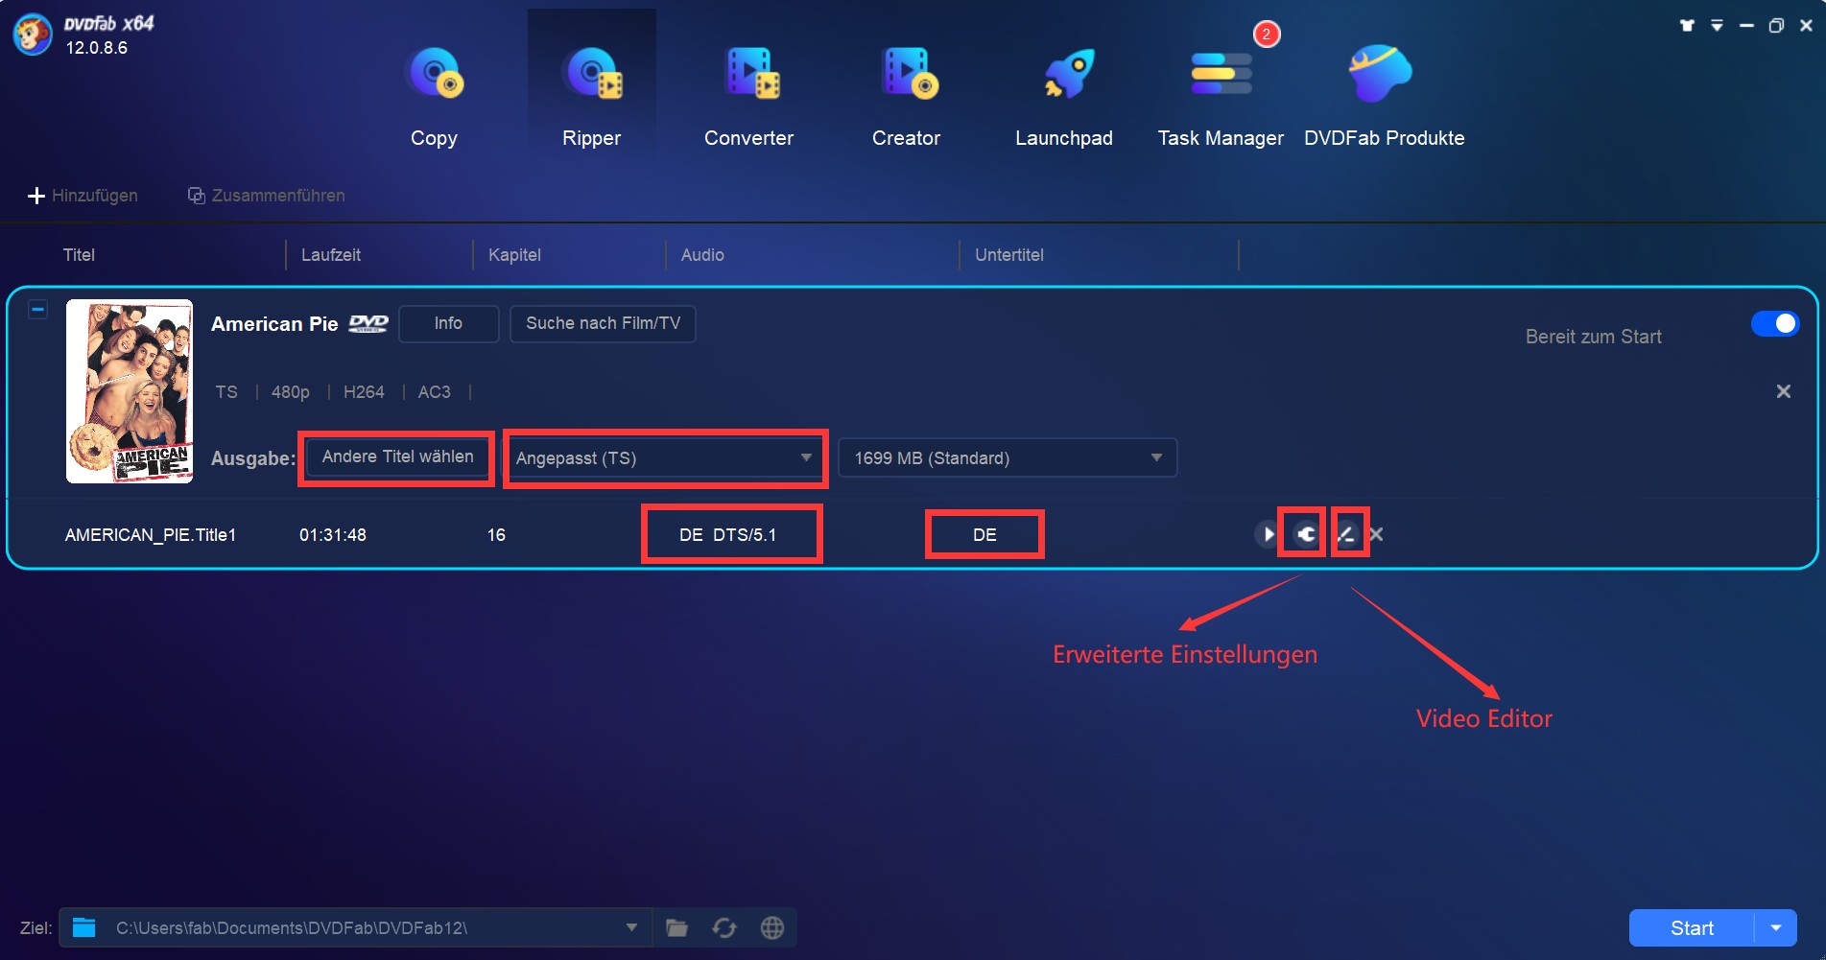Image resolution: width=1826 pixels, height=960 pixels.
Task: Collapse the American Pie task entry
Action: 37,309
